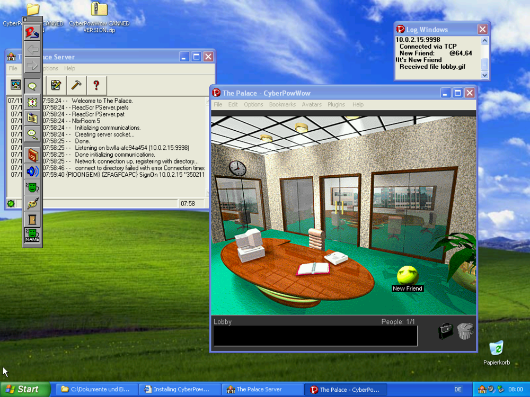Click the forward arrow in floating toolbar

(x=32, y=65)
